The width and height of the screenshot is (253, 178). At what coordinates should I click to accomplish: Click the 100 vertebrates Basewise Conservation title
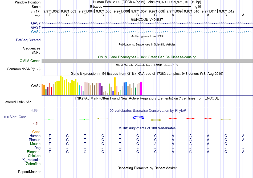tap(147, 111)
